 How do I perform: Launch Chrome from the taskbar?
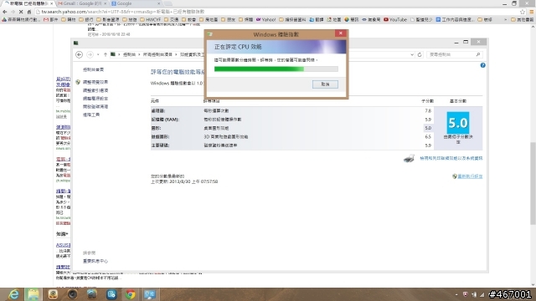click(131, 294)
